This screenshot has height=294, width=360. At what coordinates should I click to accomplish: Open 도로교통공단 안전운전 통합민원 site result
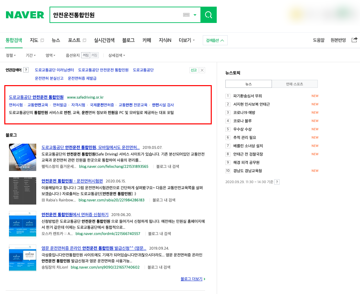[36, 97]
